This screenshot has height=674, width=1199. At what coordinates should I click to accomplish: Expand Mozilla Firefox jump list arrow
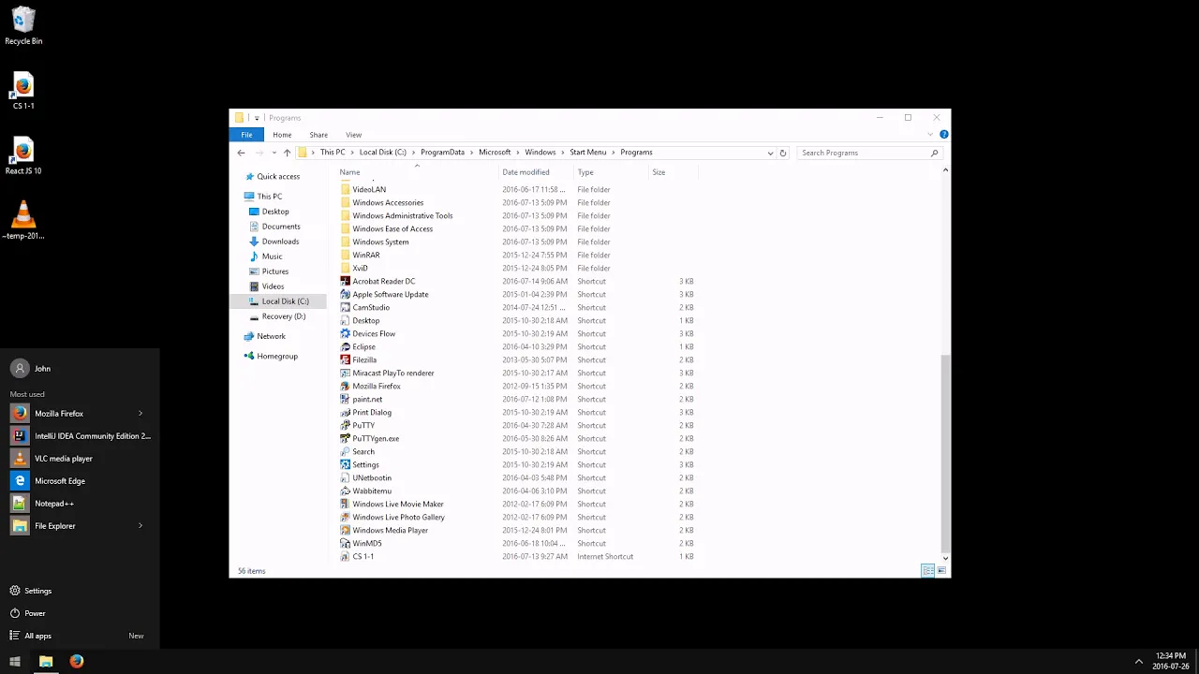point(141,414)
